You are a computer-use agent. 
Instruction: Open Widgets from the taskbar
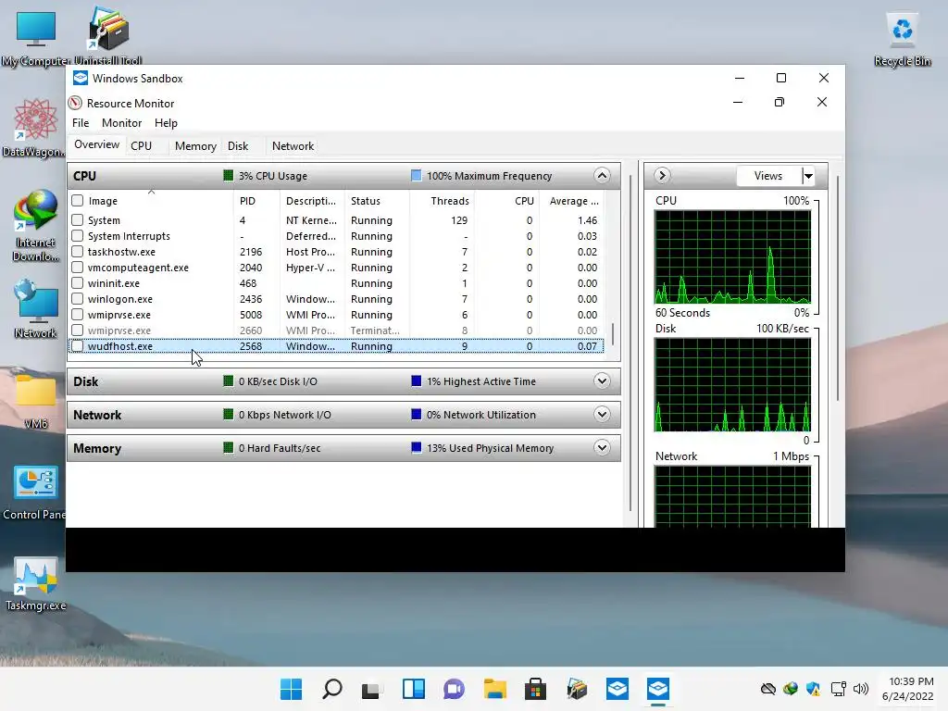(x=414, y=689)
